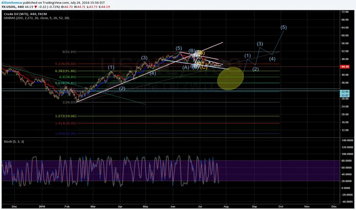Screen dimensions: 356x210
Task: Click the -40.0000 stochastic axis value
Action: click(x=347, y=202)
